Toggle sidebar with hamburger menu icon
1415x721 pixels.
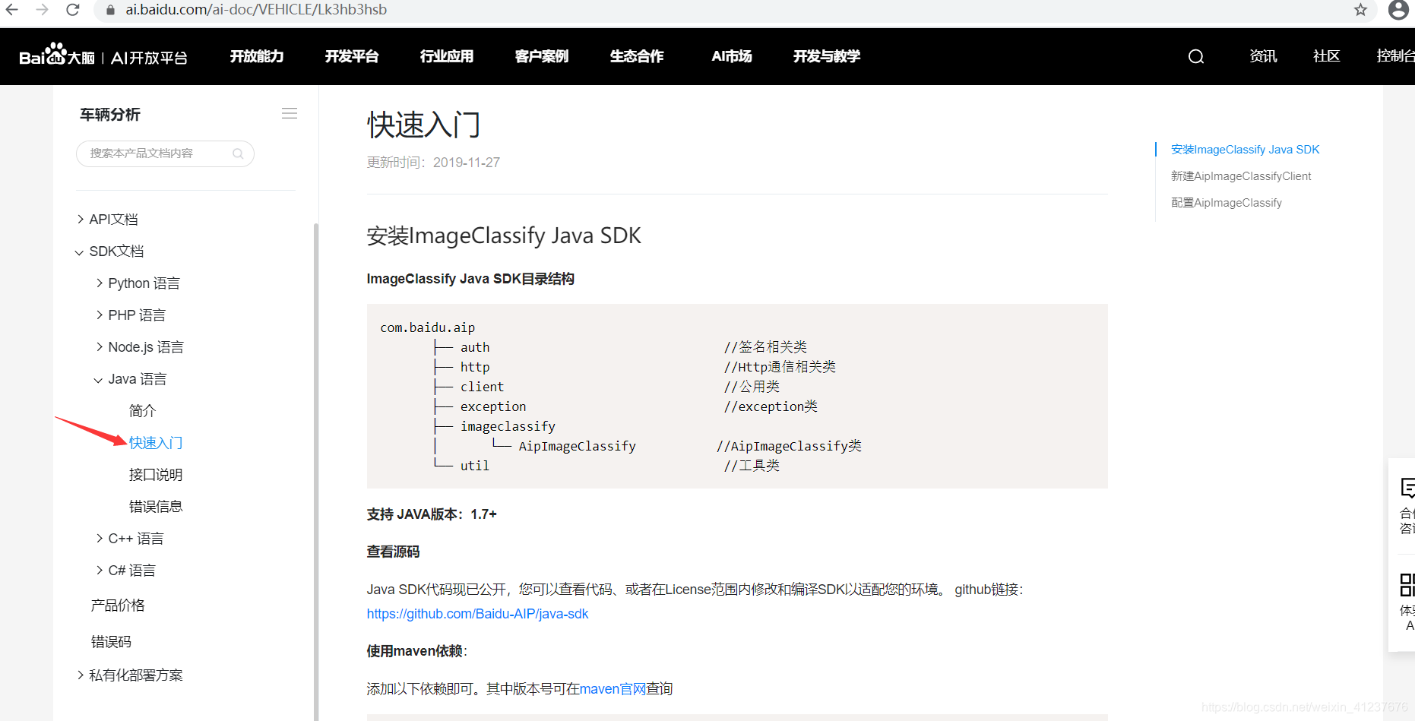point(290,113)
